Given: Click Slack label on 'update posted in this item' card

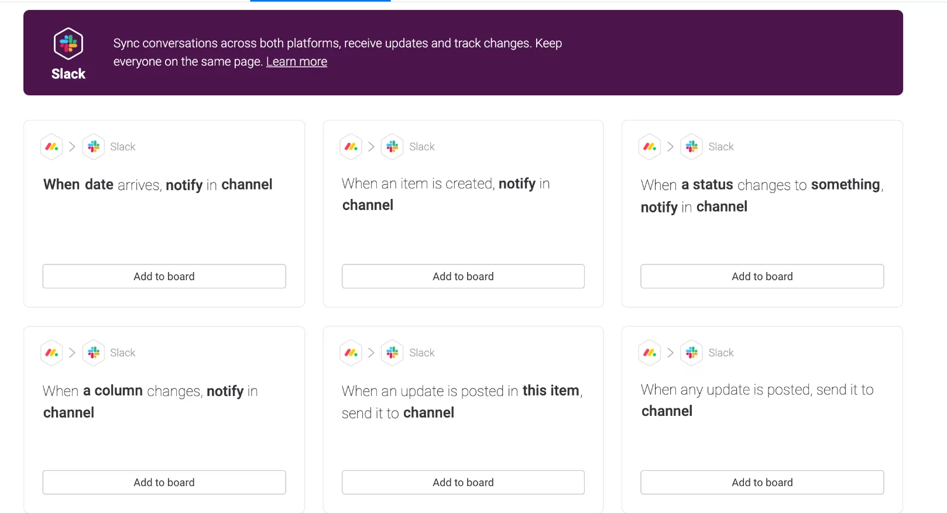Looking at the screenshot, I should [422, 353].
